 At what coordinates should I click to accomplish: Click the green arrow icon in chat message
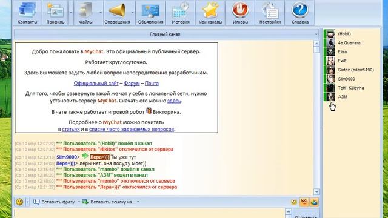point(85,156)
